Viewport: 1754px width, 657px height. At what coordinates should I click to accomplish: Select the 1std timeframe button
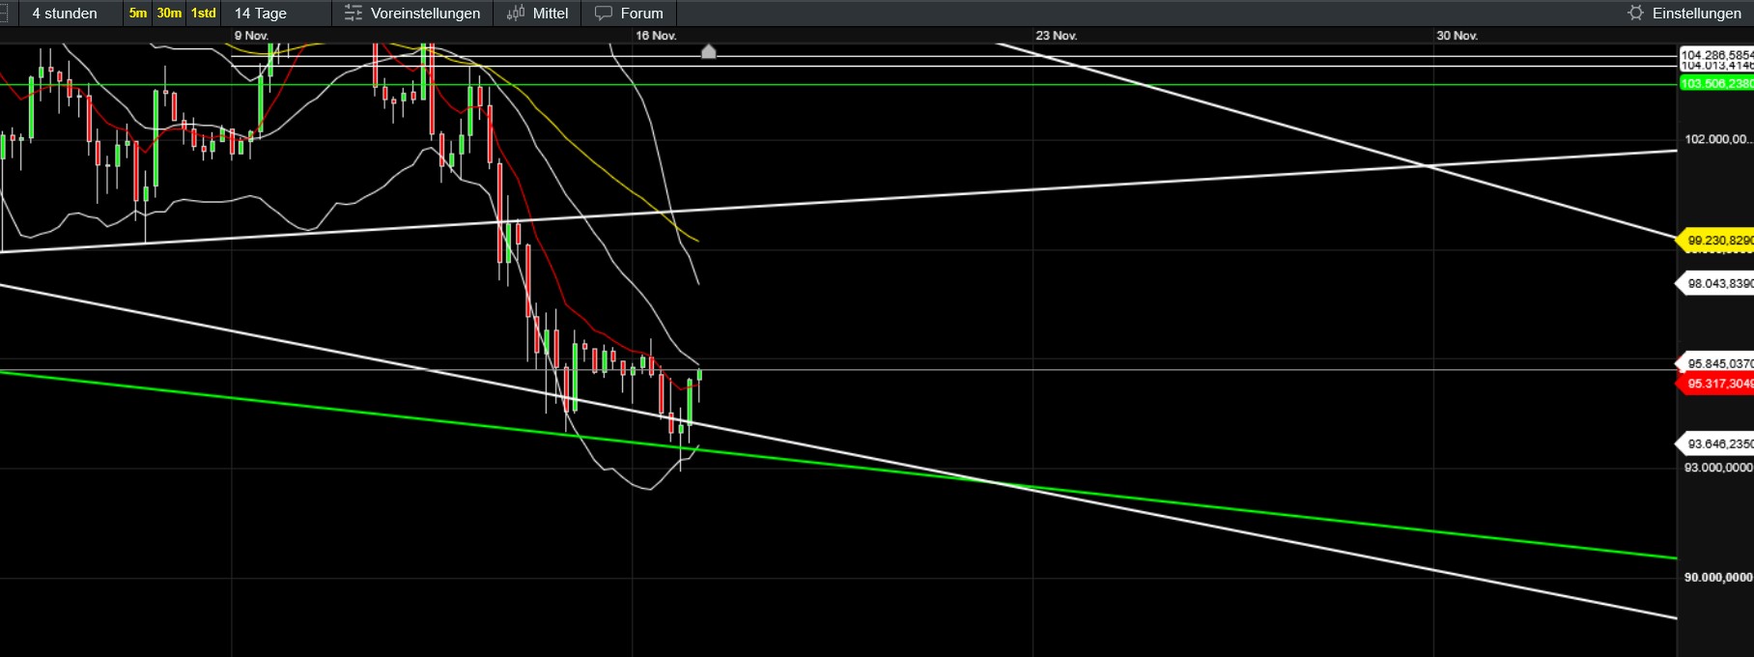(x=203, y=14)
